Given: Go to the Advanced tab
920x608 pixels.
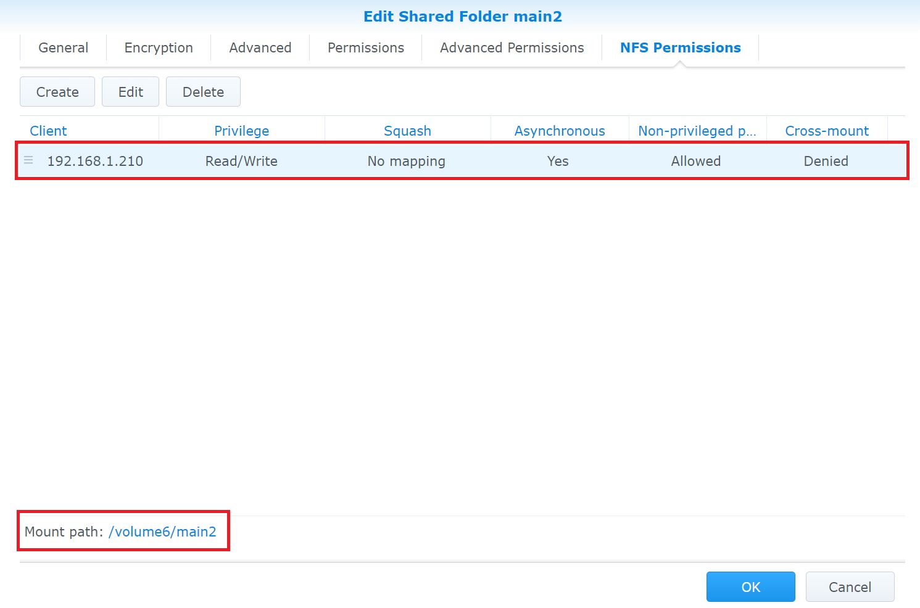Looking at the screenshot, I should pyautogui.click(x=260, y=47).
